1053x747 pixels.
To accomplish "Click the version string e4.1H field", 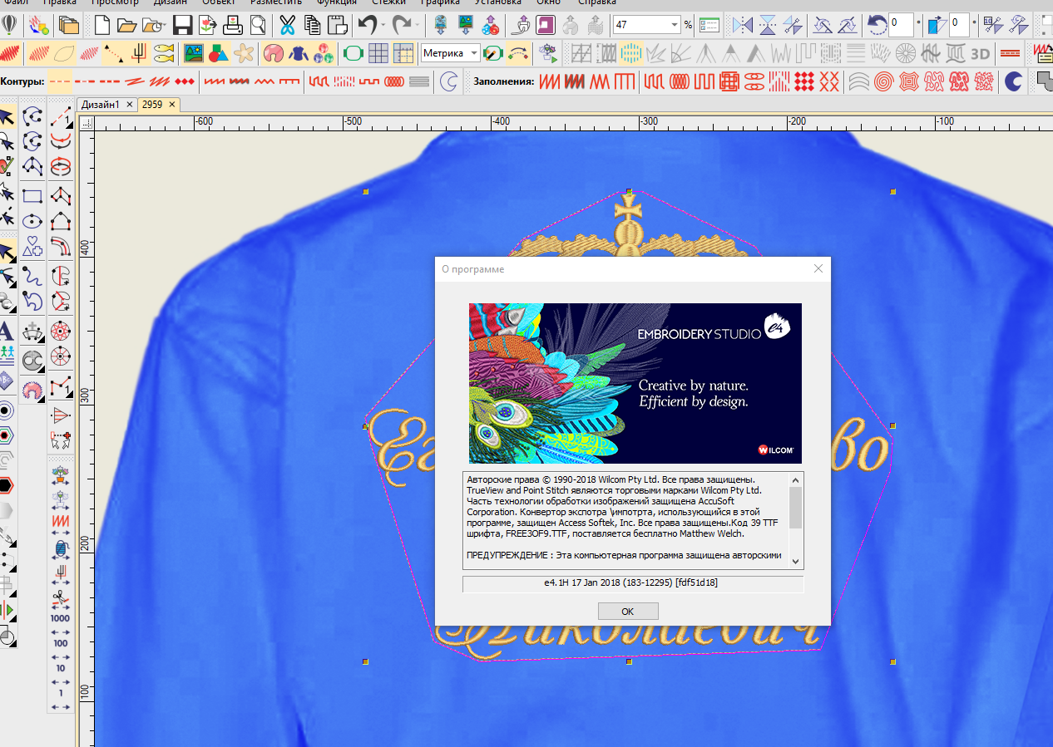I will coord(633,583).
